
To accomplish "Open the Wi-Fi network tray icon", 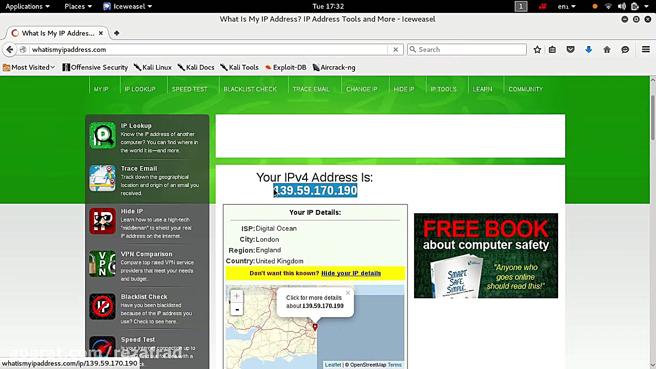I will coord(608,6).
